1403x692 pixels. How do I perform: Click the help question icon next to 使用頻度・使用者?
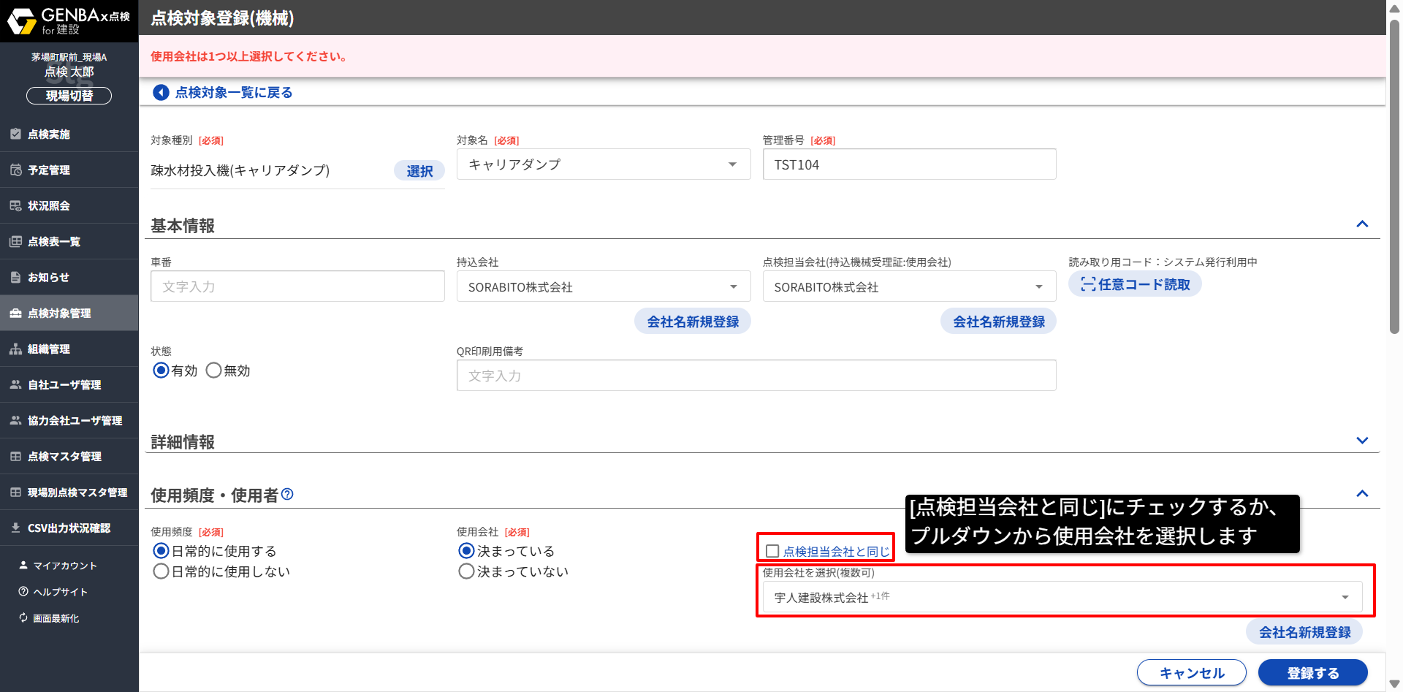(x=287, y=495)
